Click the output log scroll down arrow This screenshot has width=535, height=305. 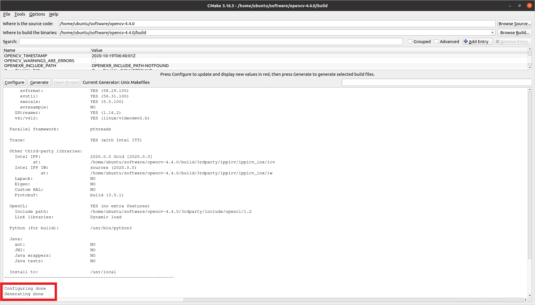[530, 296]
